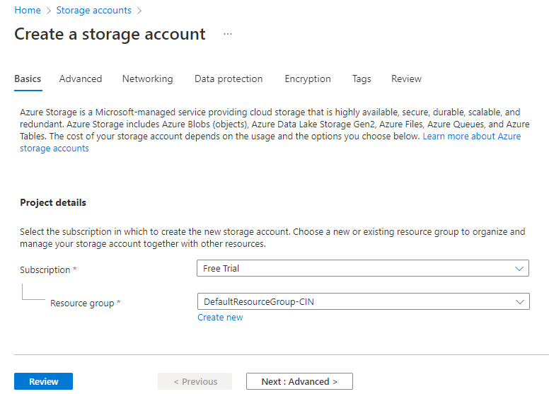Screen dimensions: 549x394
Task: Select the Encryption tab
Action: coord(308,79)
